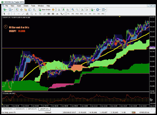Image resolution: width=157 pixels, height=115 pixels.
Task: Open a new chart with the toolbar icon
Action: (x=4, y=9)
